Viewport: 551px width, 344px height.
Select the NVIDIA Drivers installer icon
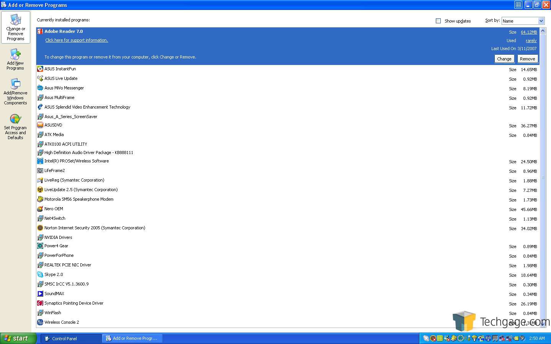(x=40, y=237)
